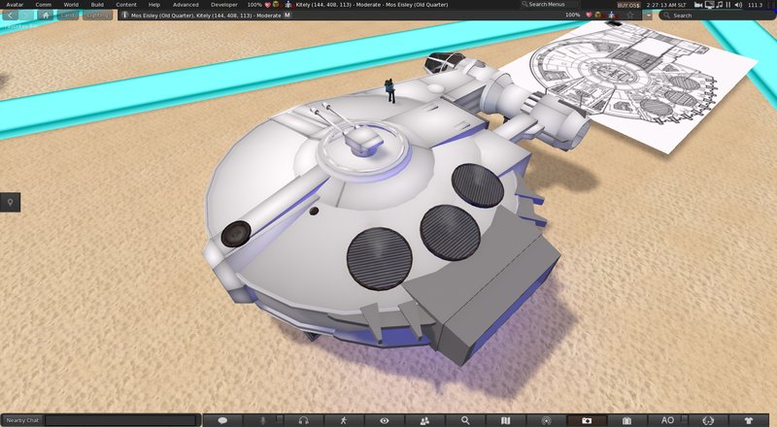The image size is (777, 427).
Task: Click the camera stream icon in the status bar
Action: tap(698, 5)
